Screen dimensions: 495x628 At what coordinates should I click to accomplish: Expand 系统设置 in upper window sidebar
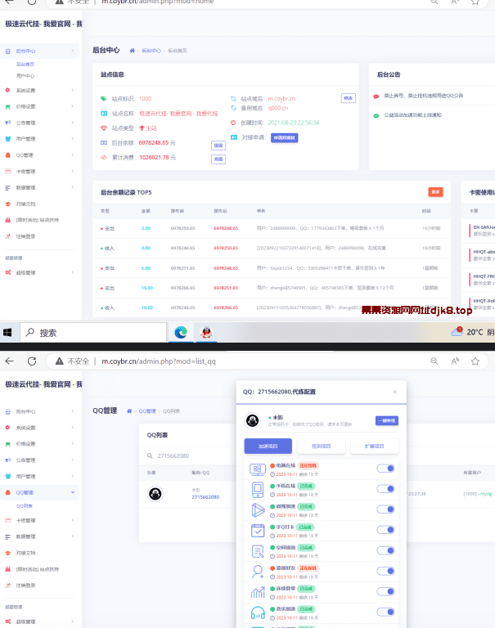[x=39, y=91]
